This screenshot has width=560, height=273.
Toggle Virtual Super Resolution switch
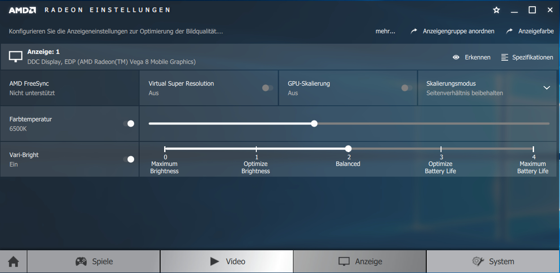tap(267, 88)
